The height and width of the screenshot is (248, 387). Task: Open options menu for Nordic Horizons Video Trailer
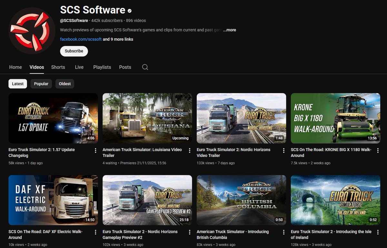[284, 150]
